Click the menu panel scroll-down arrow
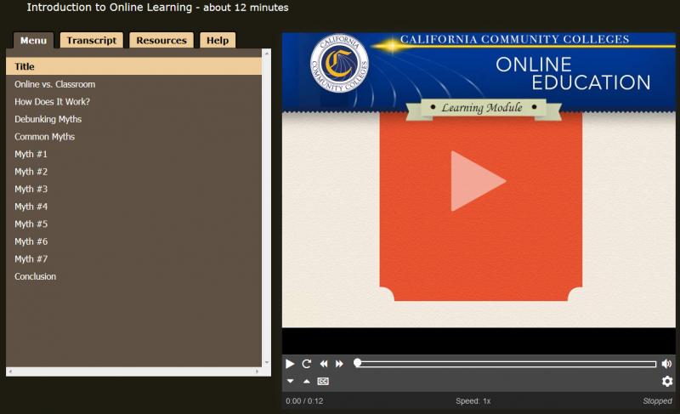 click(267, 362)
